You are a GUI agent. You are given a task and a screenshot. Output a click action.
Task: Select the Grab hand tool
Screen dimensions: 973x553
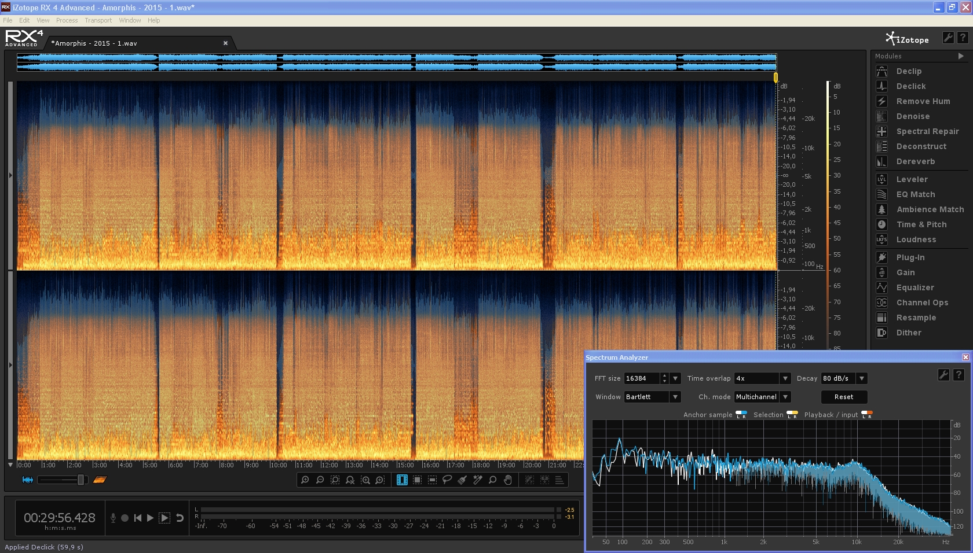tap(508, 480)
